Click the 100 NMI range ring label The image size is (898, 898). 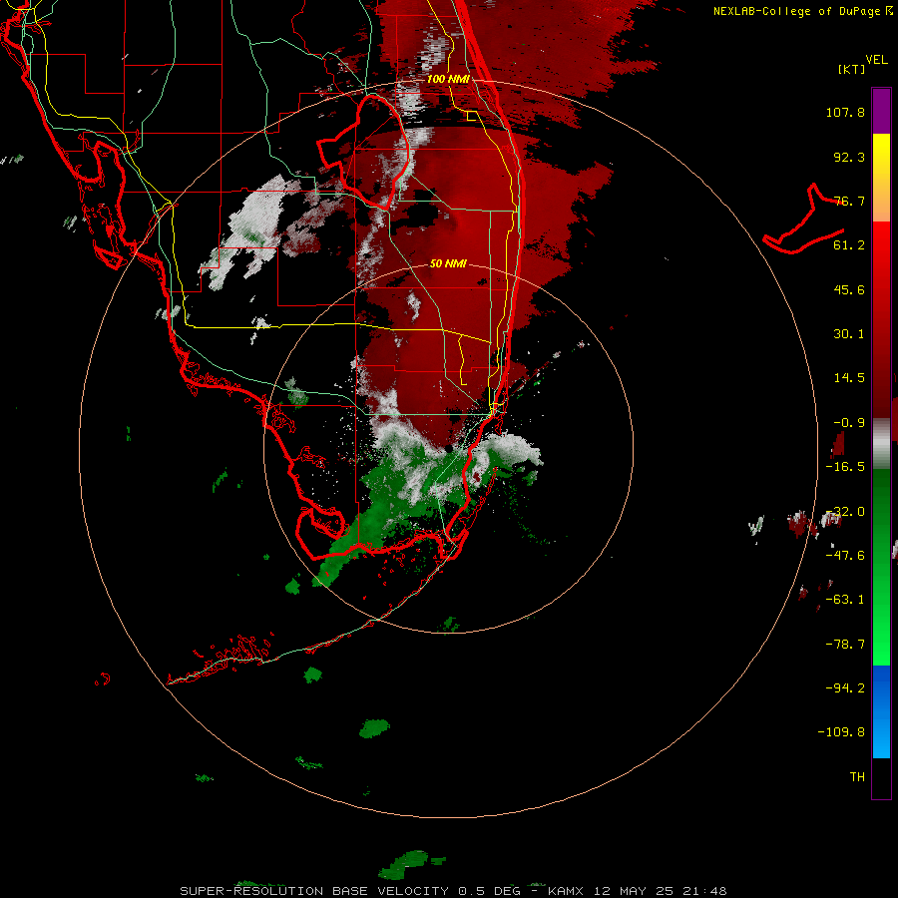pos(448,79)
